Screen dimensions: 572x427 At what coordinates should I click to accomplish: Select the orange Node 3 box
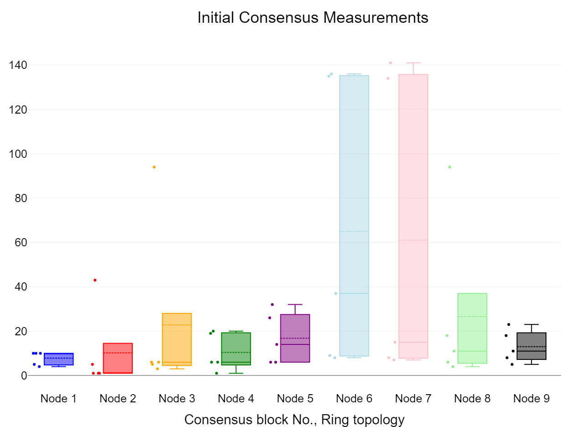pos(177,339)
